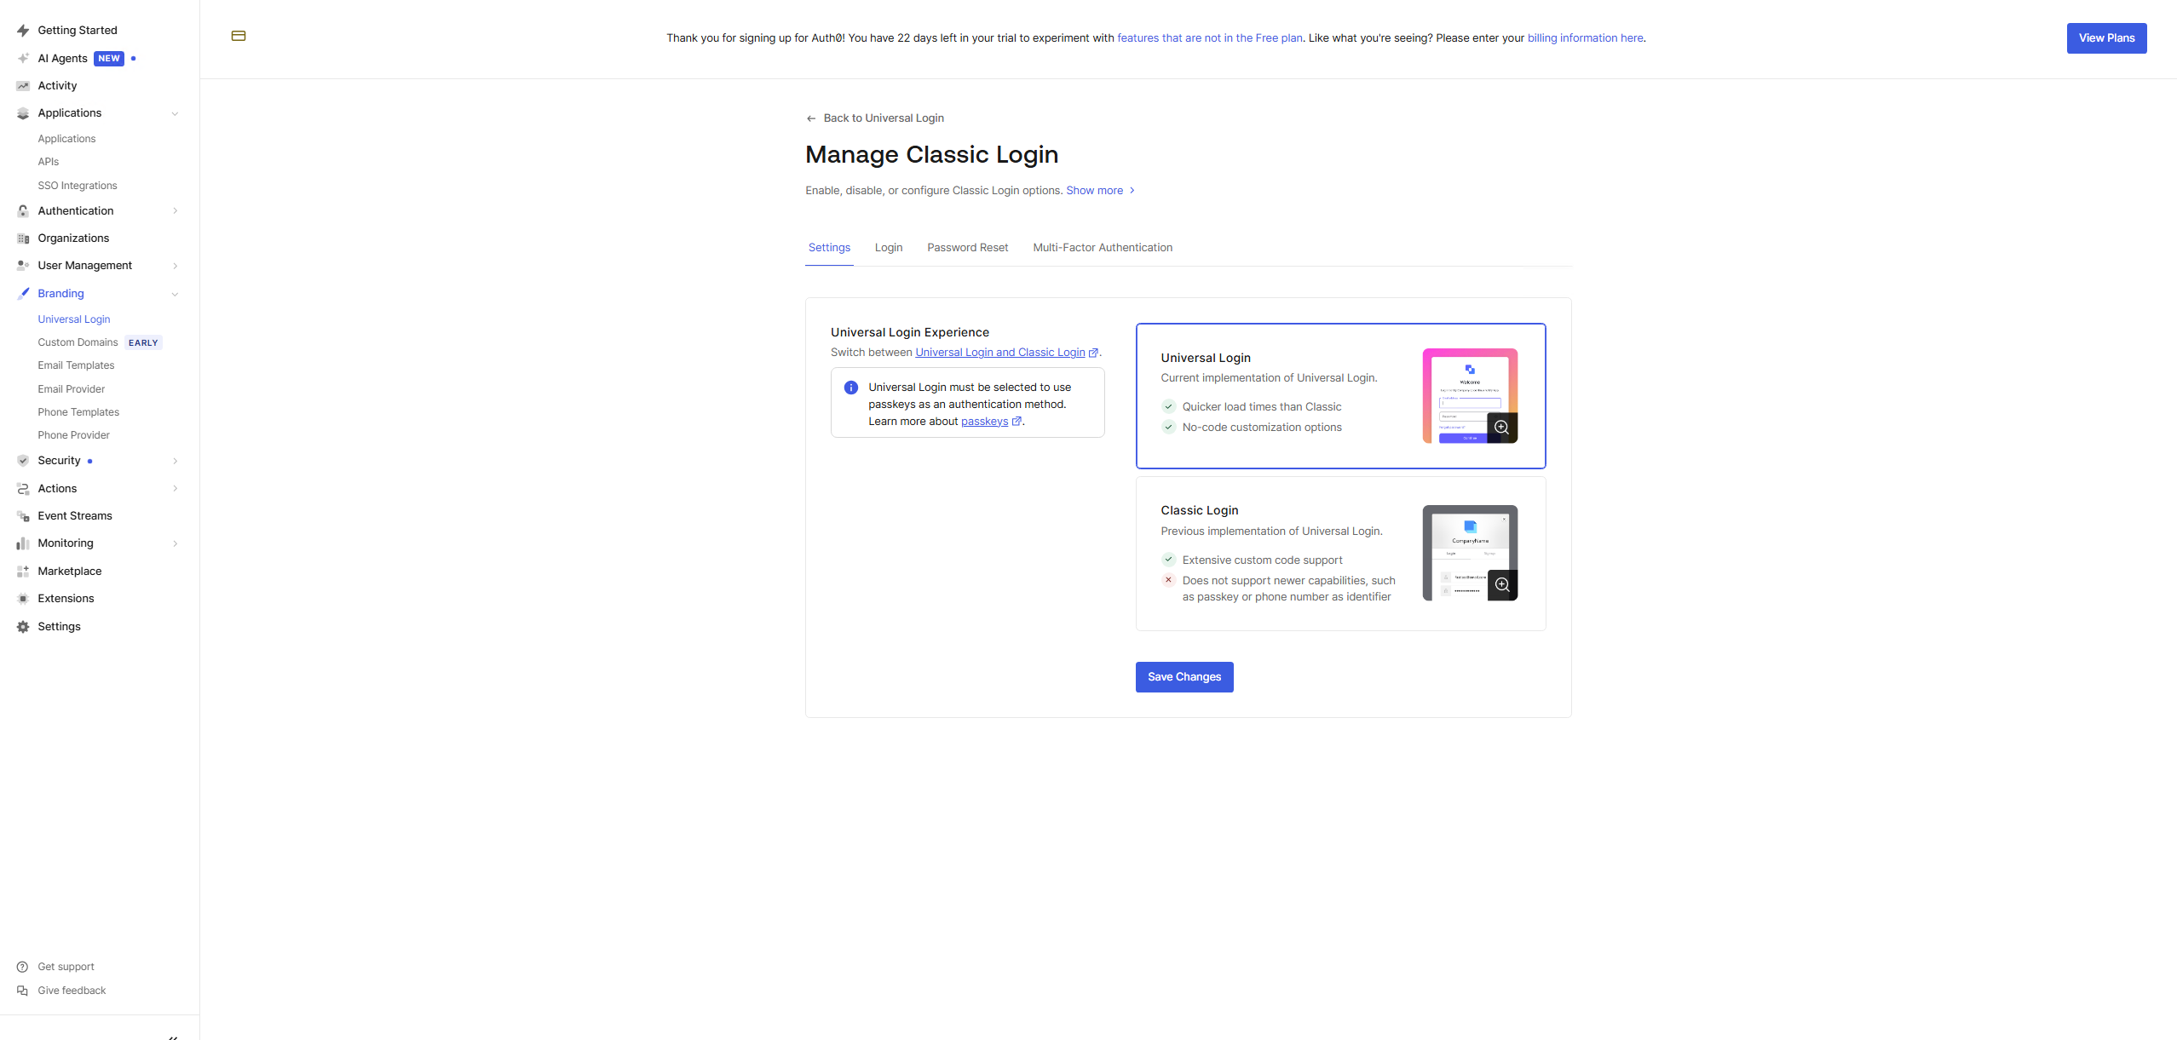This screenshot has height=1040, width=2177.
Task: Click the Branding brush icon
Action: 23,294
